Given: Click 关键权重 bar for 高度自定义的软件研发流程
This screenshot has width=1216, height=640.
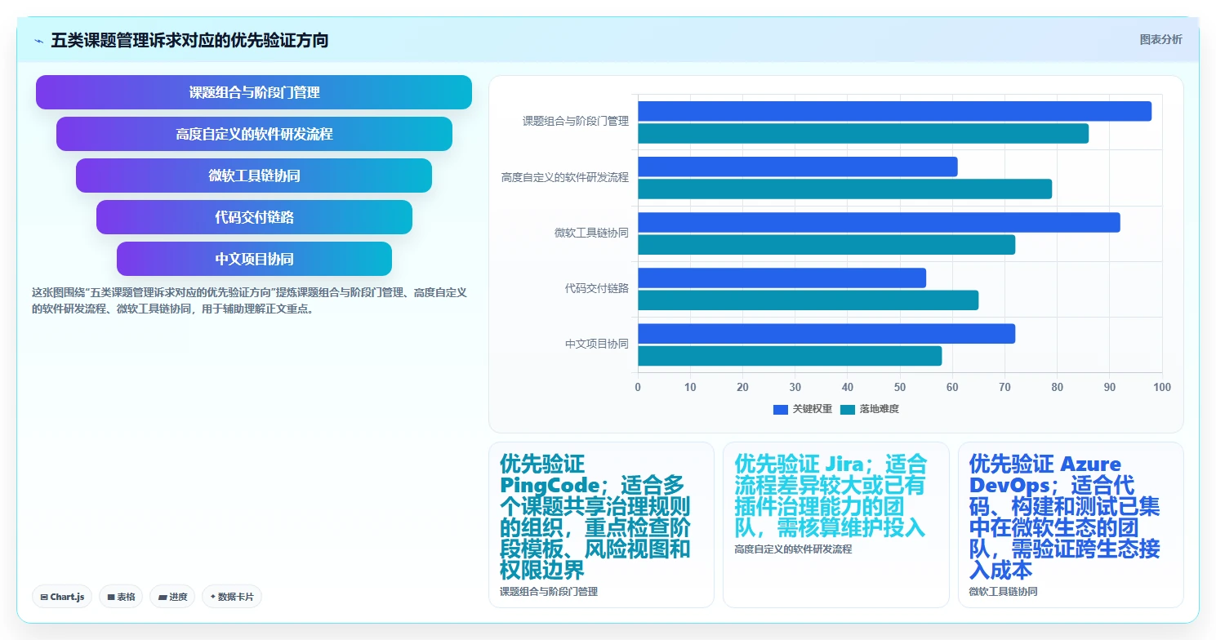Looking at the screenshot, I should point(798,167).
